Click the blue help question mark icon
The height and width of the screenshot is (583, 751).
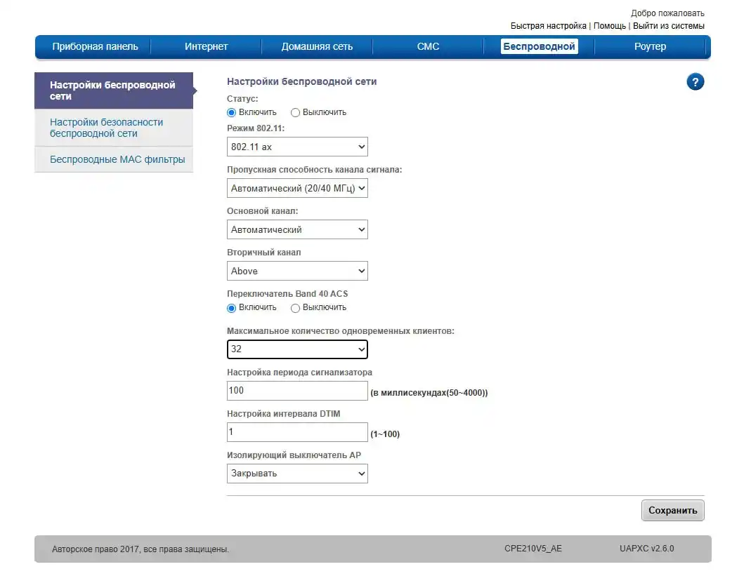point(695,82)
